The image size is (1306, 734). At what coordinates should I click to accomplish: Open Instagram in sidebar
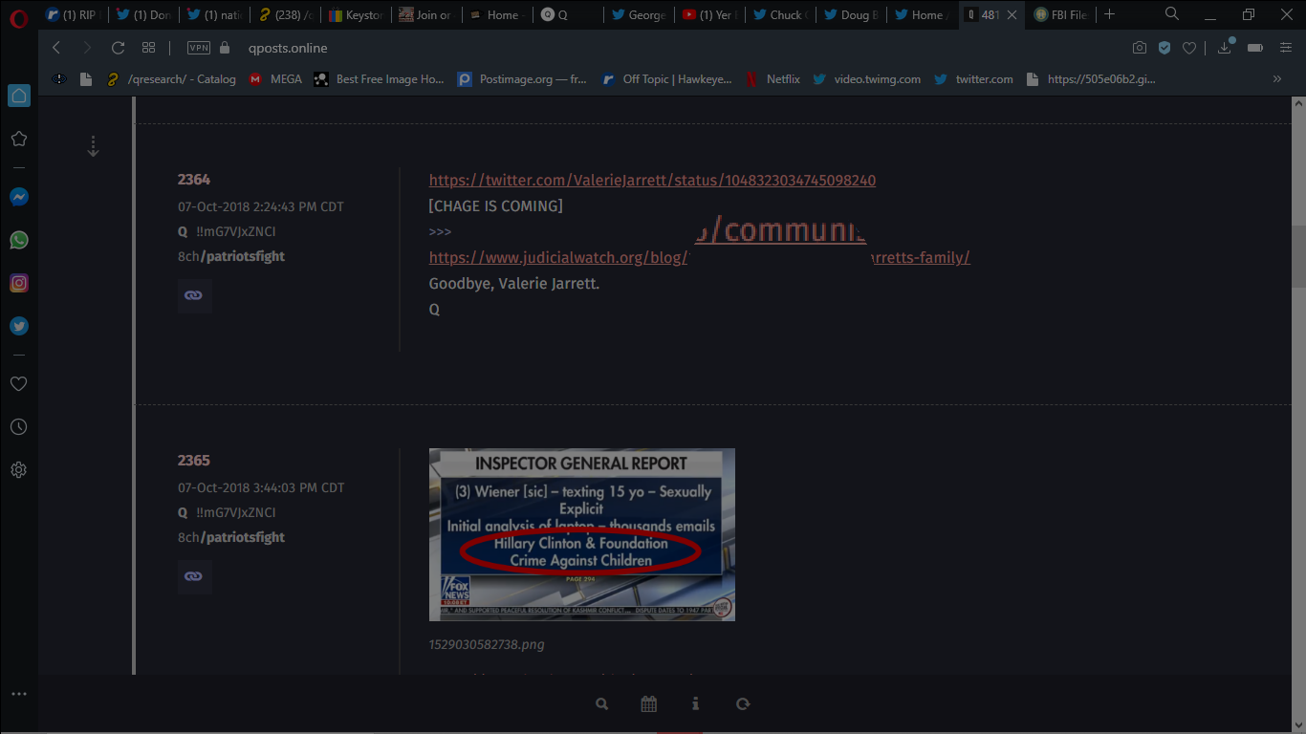click(x=19, y=283)
